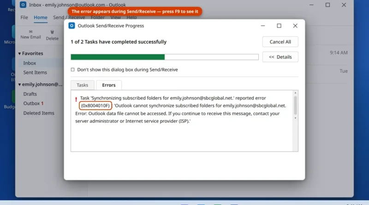Click the Tue message timestamp

pos(344,71)
